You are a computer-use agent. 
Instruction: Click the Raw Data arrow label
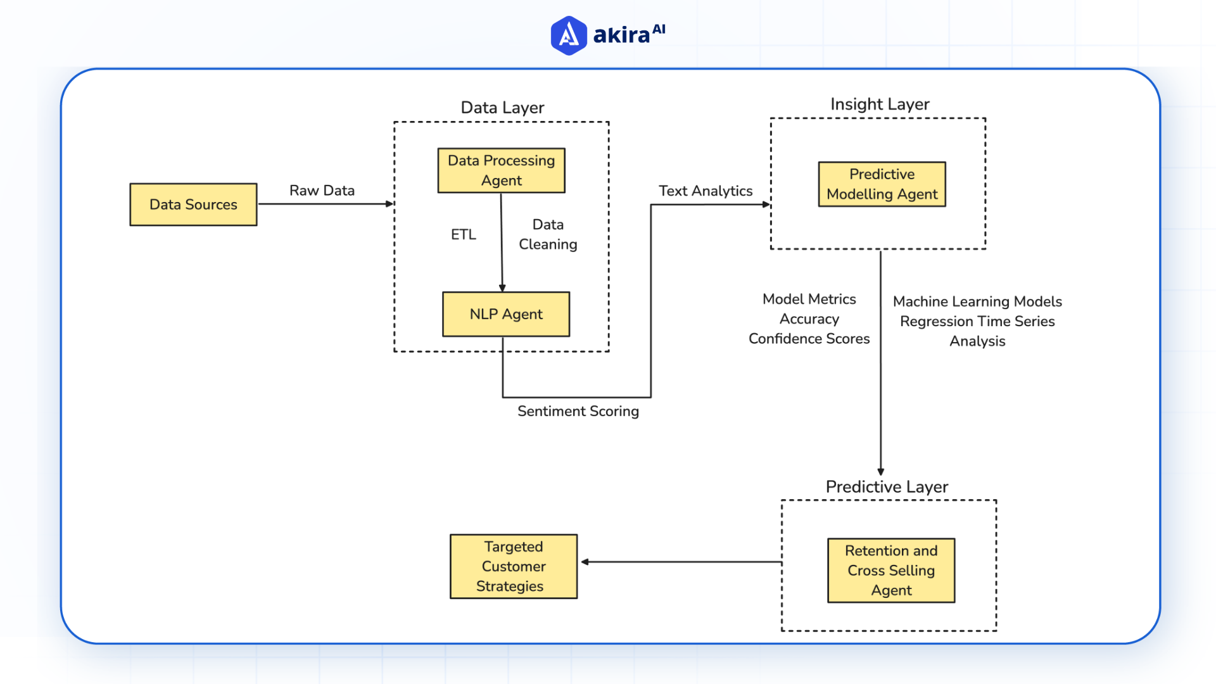(322, 190)
